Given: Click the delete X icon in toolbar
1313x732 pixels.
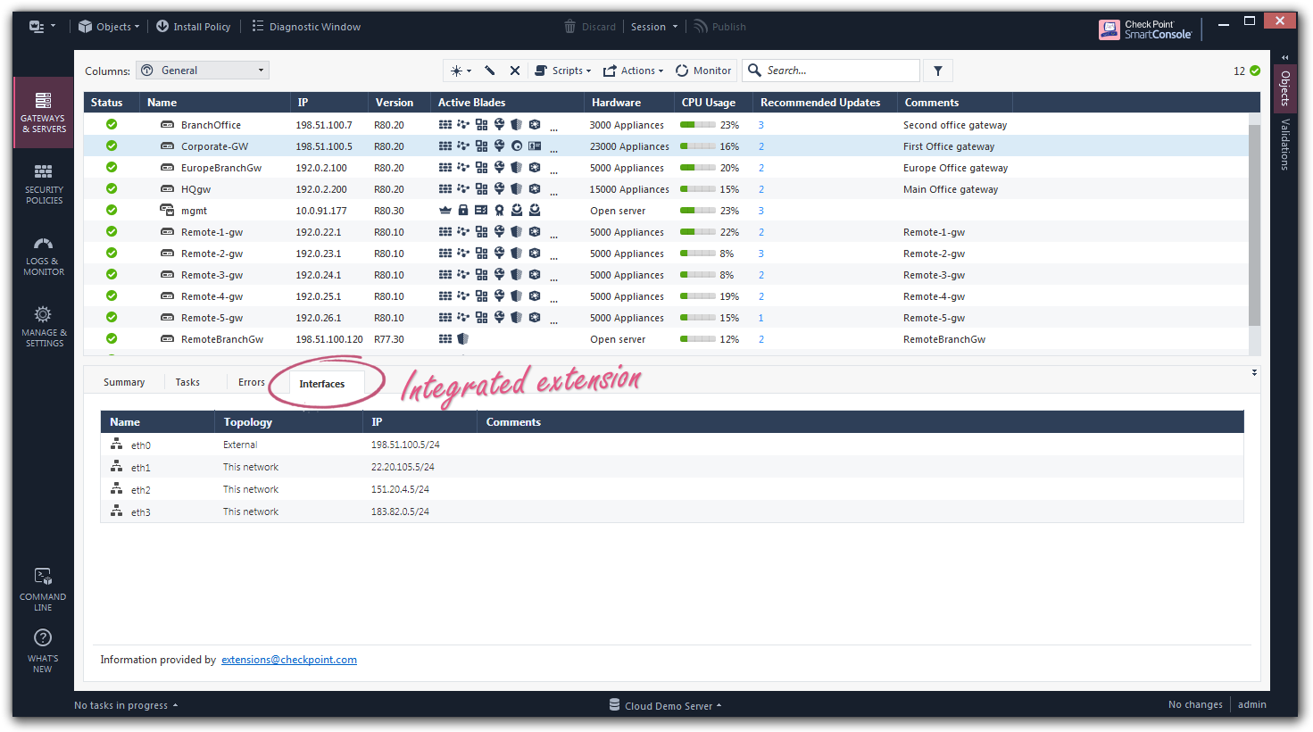Looking at the screenshot, I should (x=515, y=71).
